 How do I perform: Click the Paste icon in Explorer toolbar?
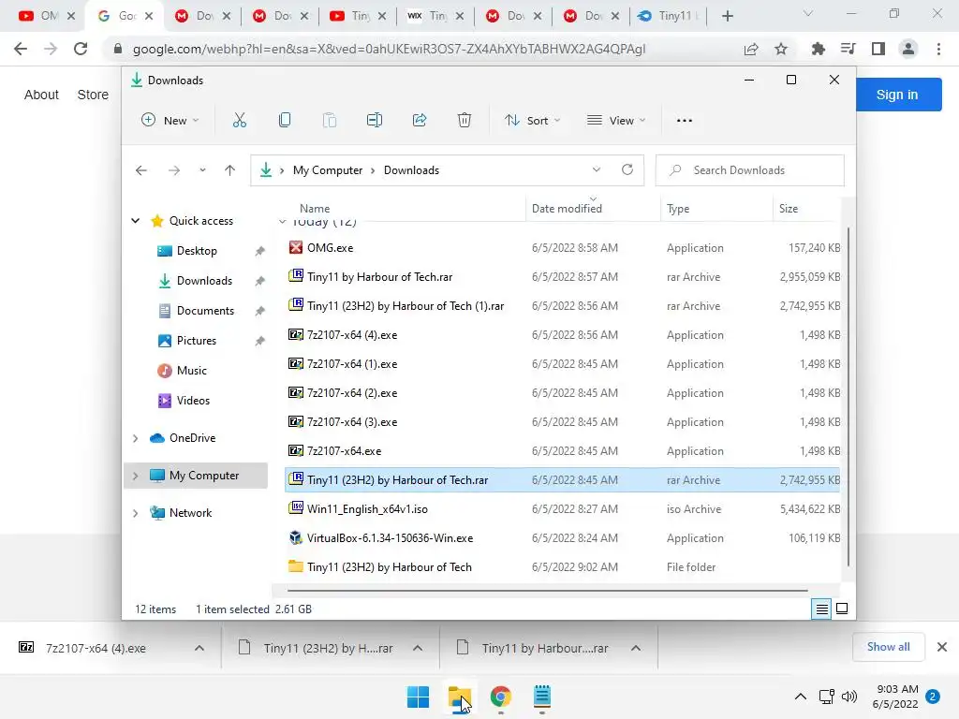(329, 121)
